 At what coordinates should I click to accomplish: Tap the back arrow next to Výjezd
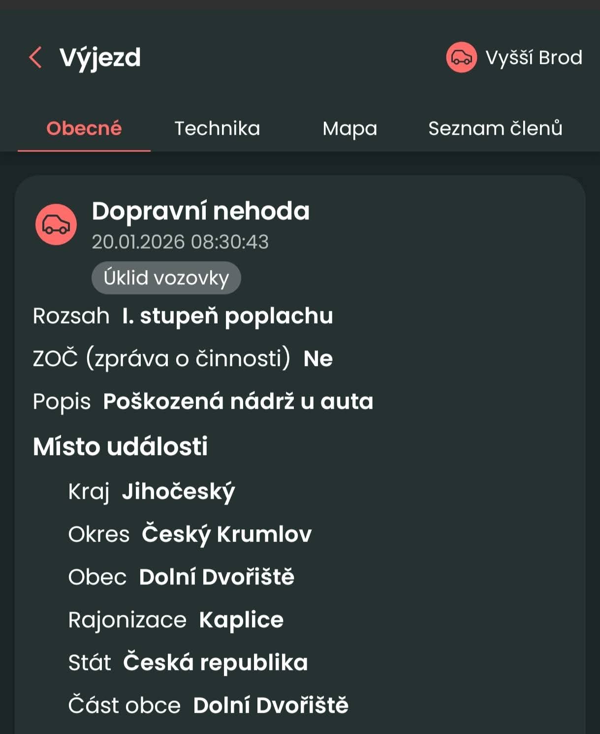(x=35, y=58)
